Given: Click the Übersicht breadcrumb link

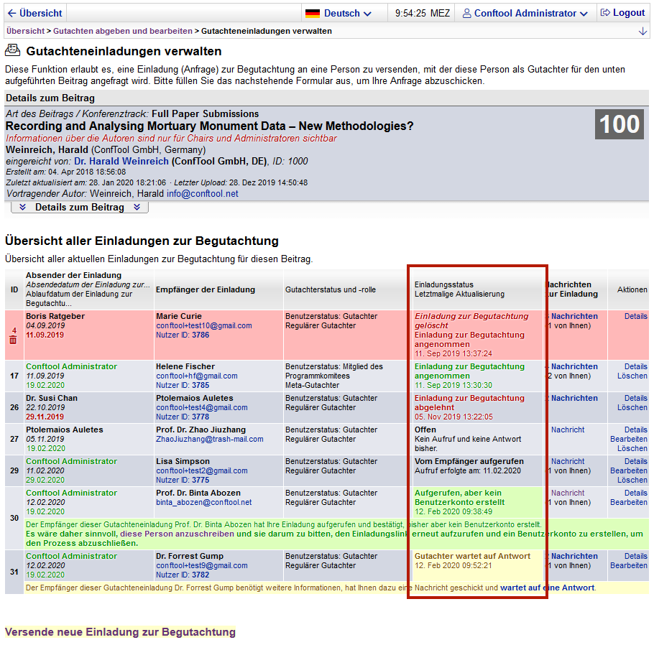Looking at the screenshot, I should click(25, 32).
